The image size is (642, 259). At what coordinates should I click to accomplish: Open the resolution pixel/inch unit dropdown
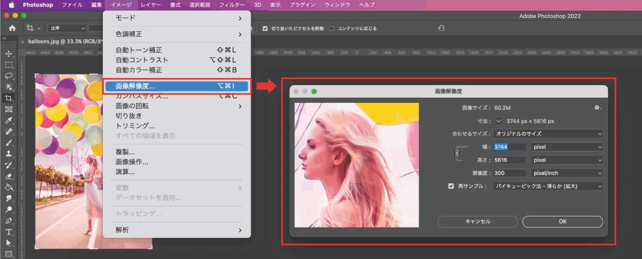tap(566, 173)
